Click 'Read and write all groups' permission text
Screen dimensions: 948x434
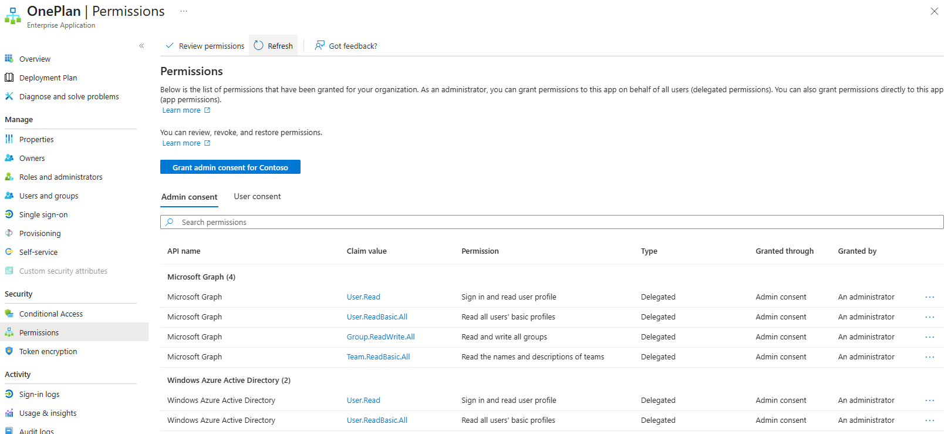[x=504, y=337]
